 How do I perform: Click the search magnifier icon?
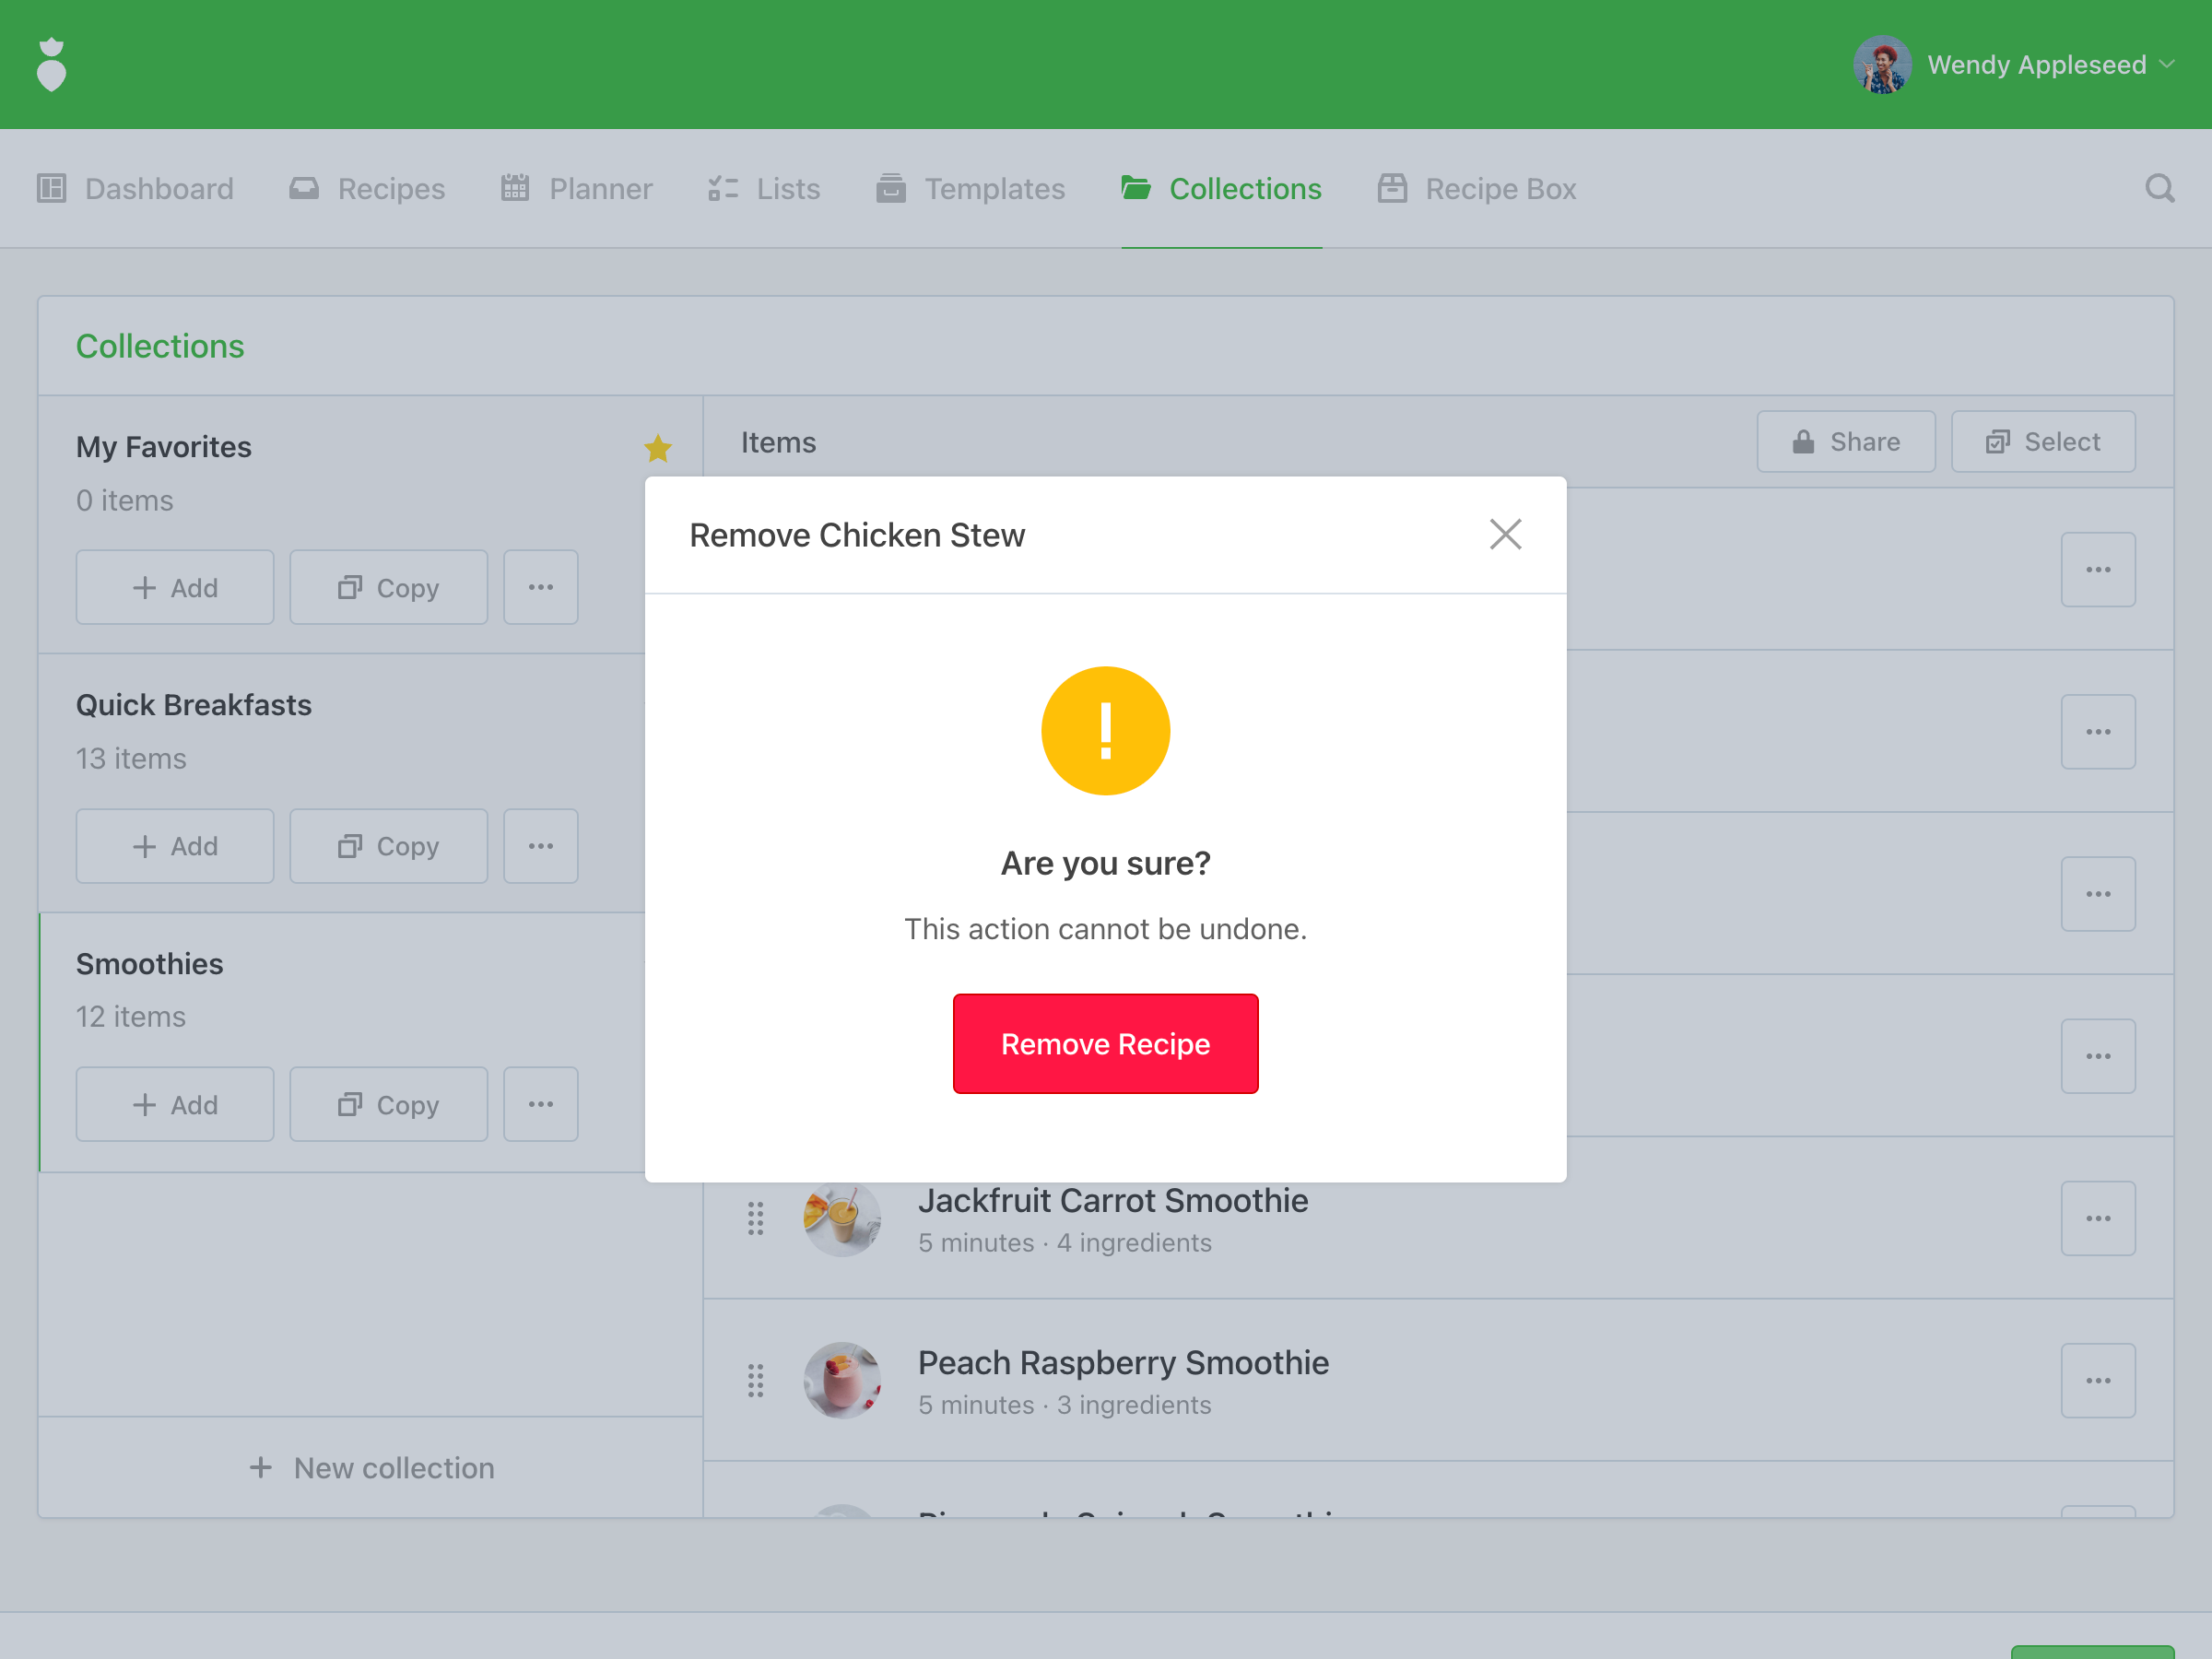[2159, 188]
